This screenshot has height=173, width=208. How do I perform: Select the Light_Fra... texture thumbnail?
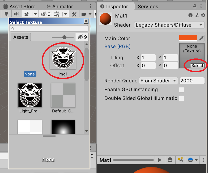point(30,95)
